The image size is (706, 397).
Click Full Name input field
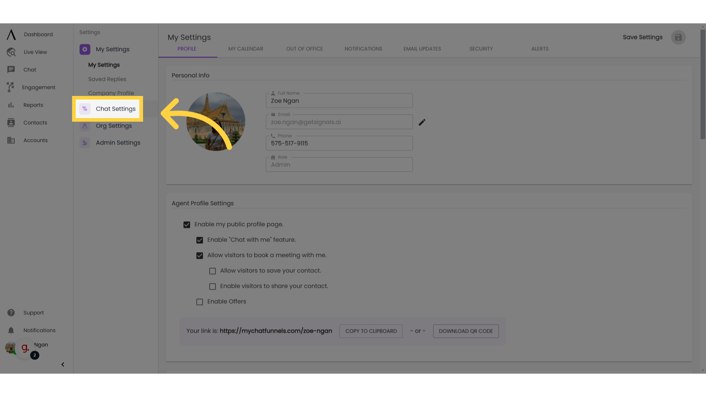pos(339,100)
